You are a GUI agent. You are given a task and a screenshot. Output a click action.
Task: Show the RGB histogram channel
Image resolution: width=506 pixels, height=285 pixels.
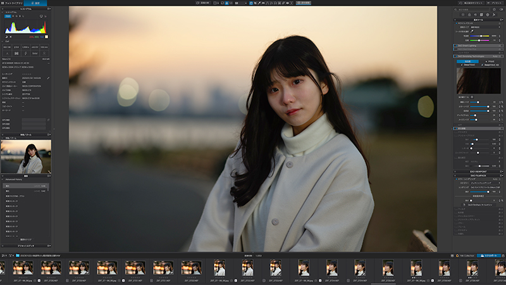coord(8,16)
